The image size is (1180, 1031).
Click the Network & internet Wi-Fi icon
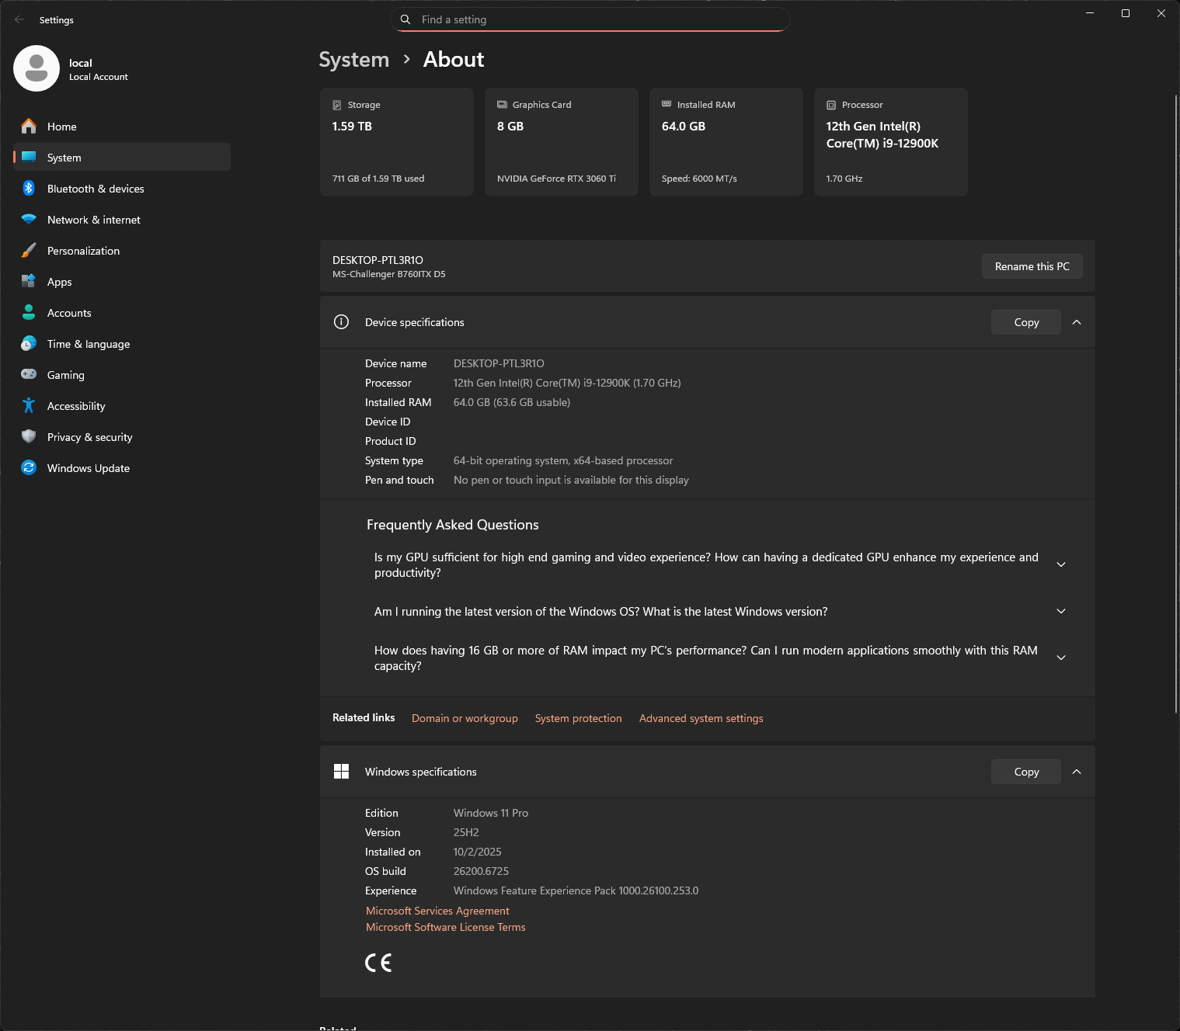tap(29, 220)
